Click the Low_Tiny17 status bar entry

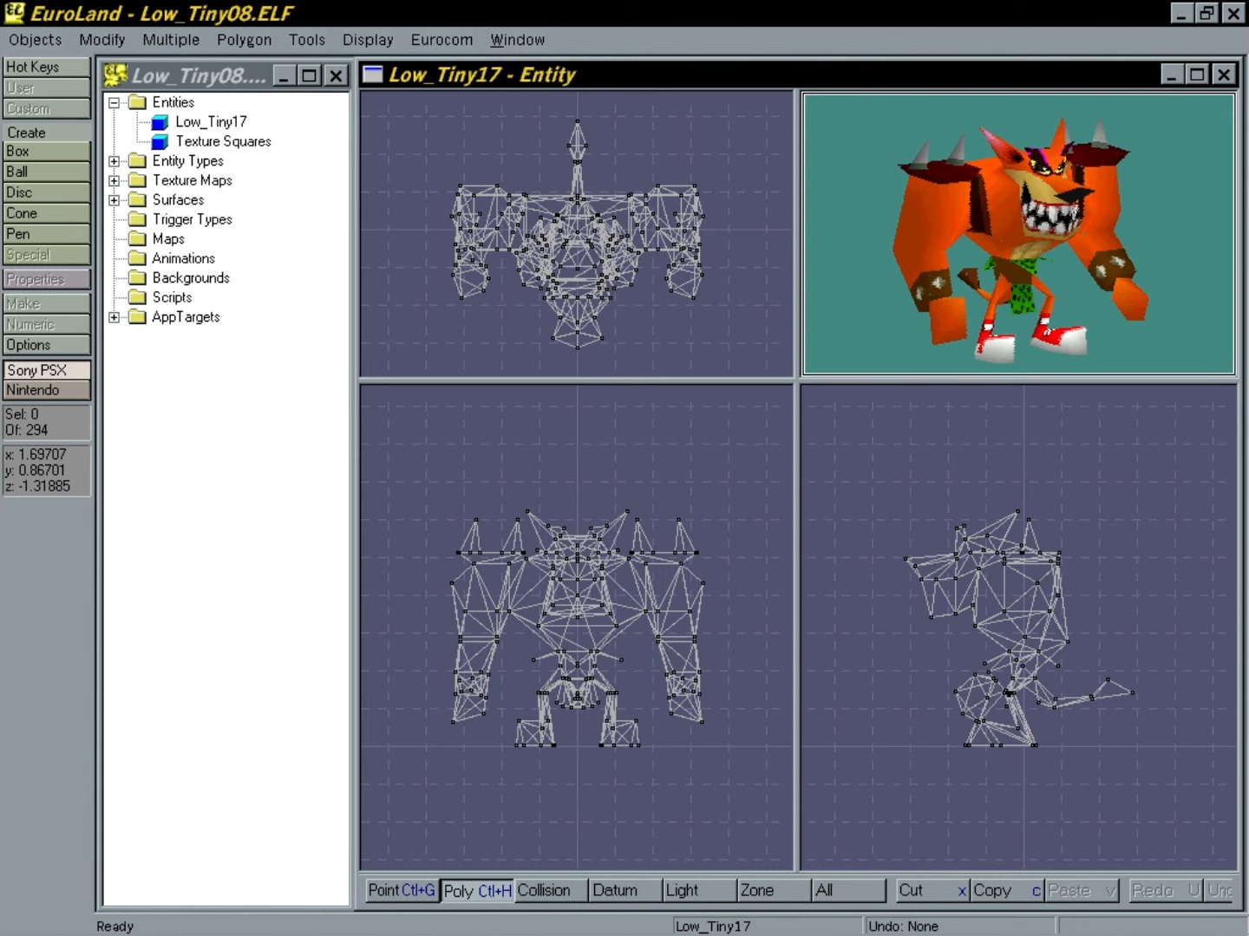tap(768, 926)
